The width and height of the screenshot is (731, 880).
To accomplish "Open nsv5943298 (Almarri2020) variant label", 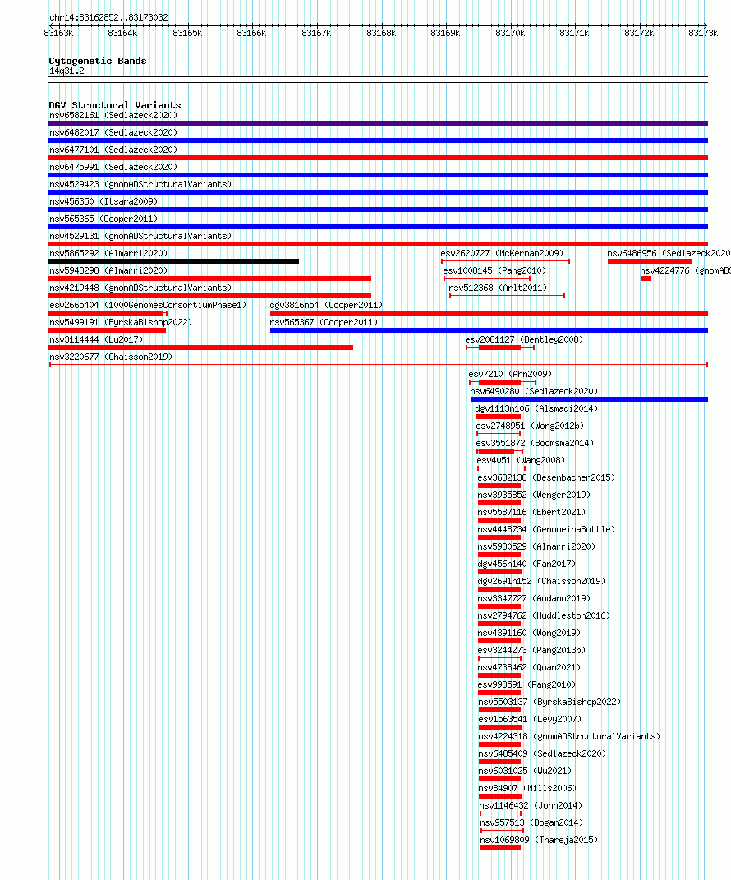I will point(108,270).
